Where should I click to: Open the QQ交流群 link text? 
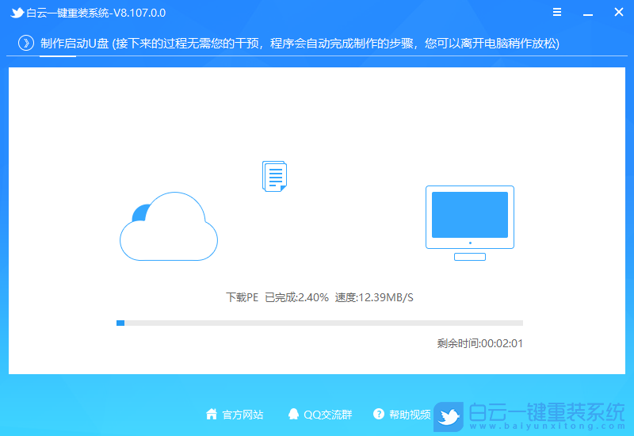(x=328, y=415)
